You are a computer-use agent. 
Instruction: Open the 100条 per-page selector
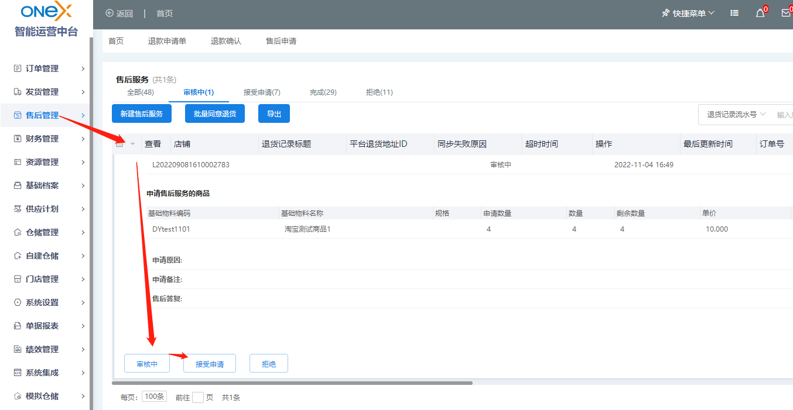coord(154,397)
